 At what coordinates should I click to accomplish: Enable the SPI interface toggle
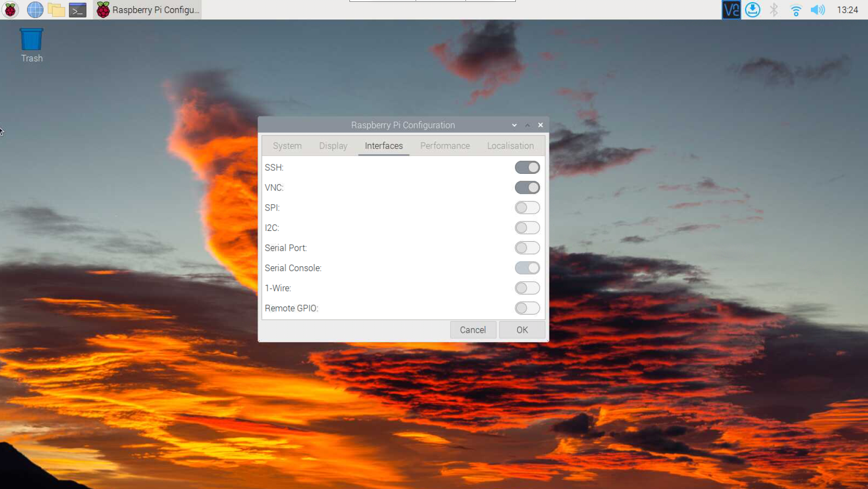[527, 208]
